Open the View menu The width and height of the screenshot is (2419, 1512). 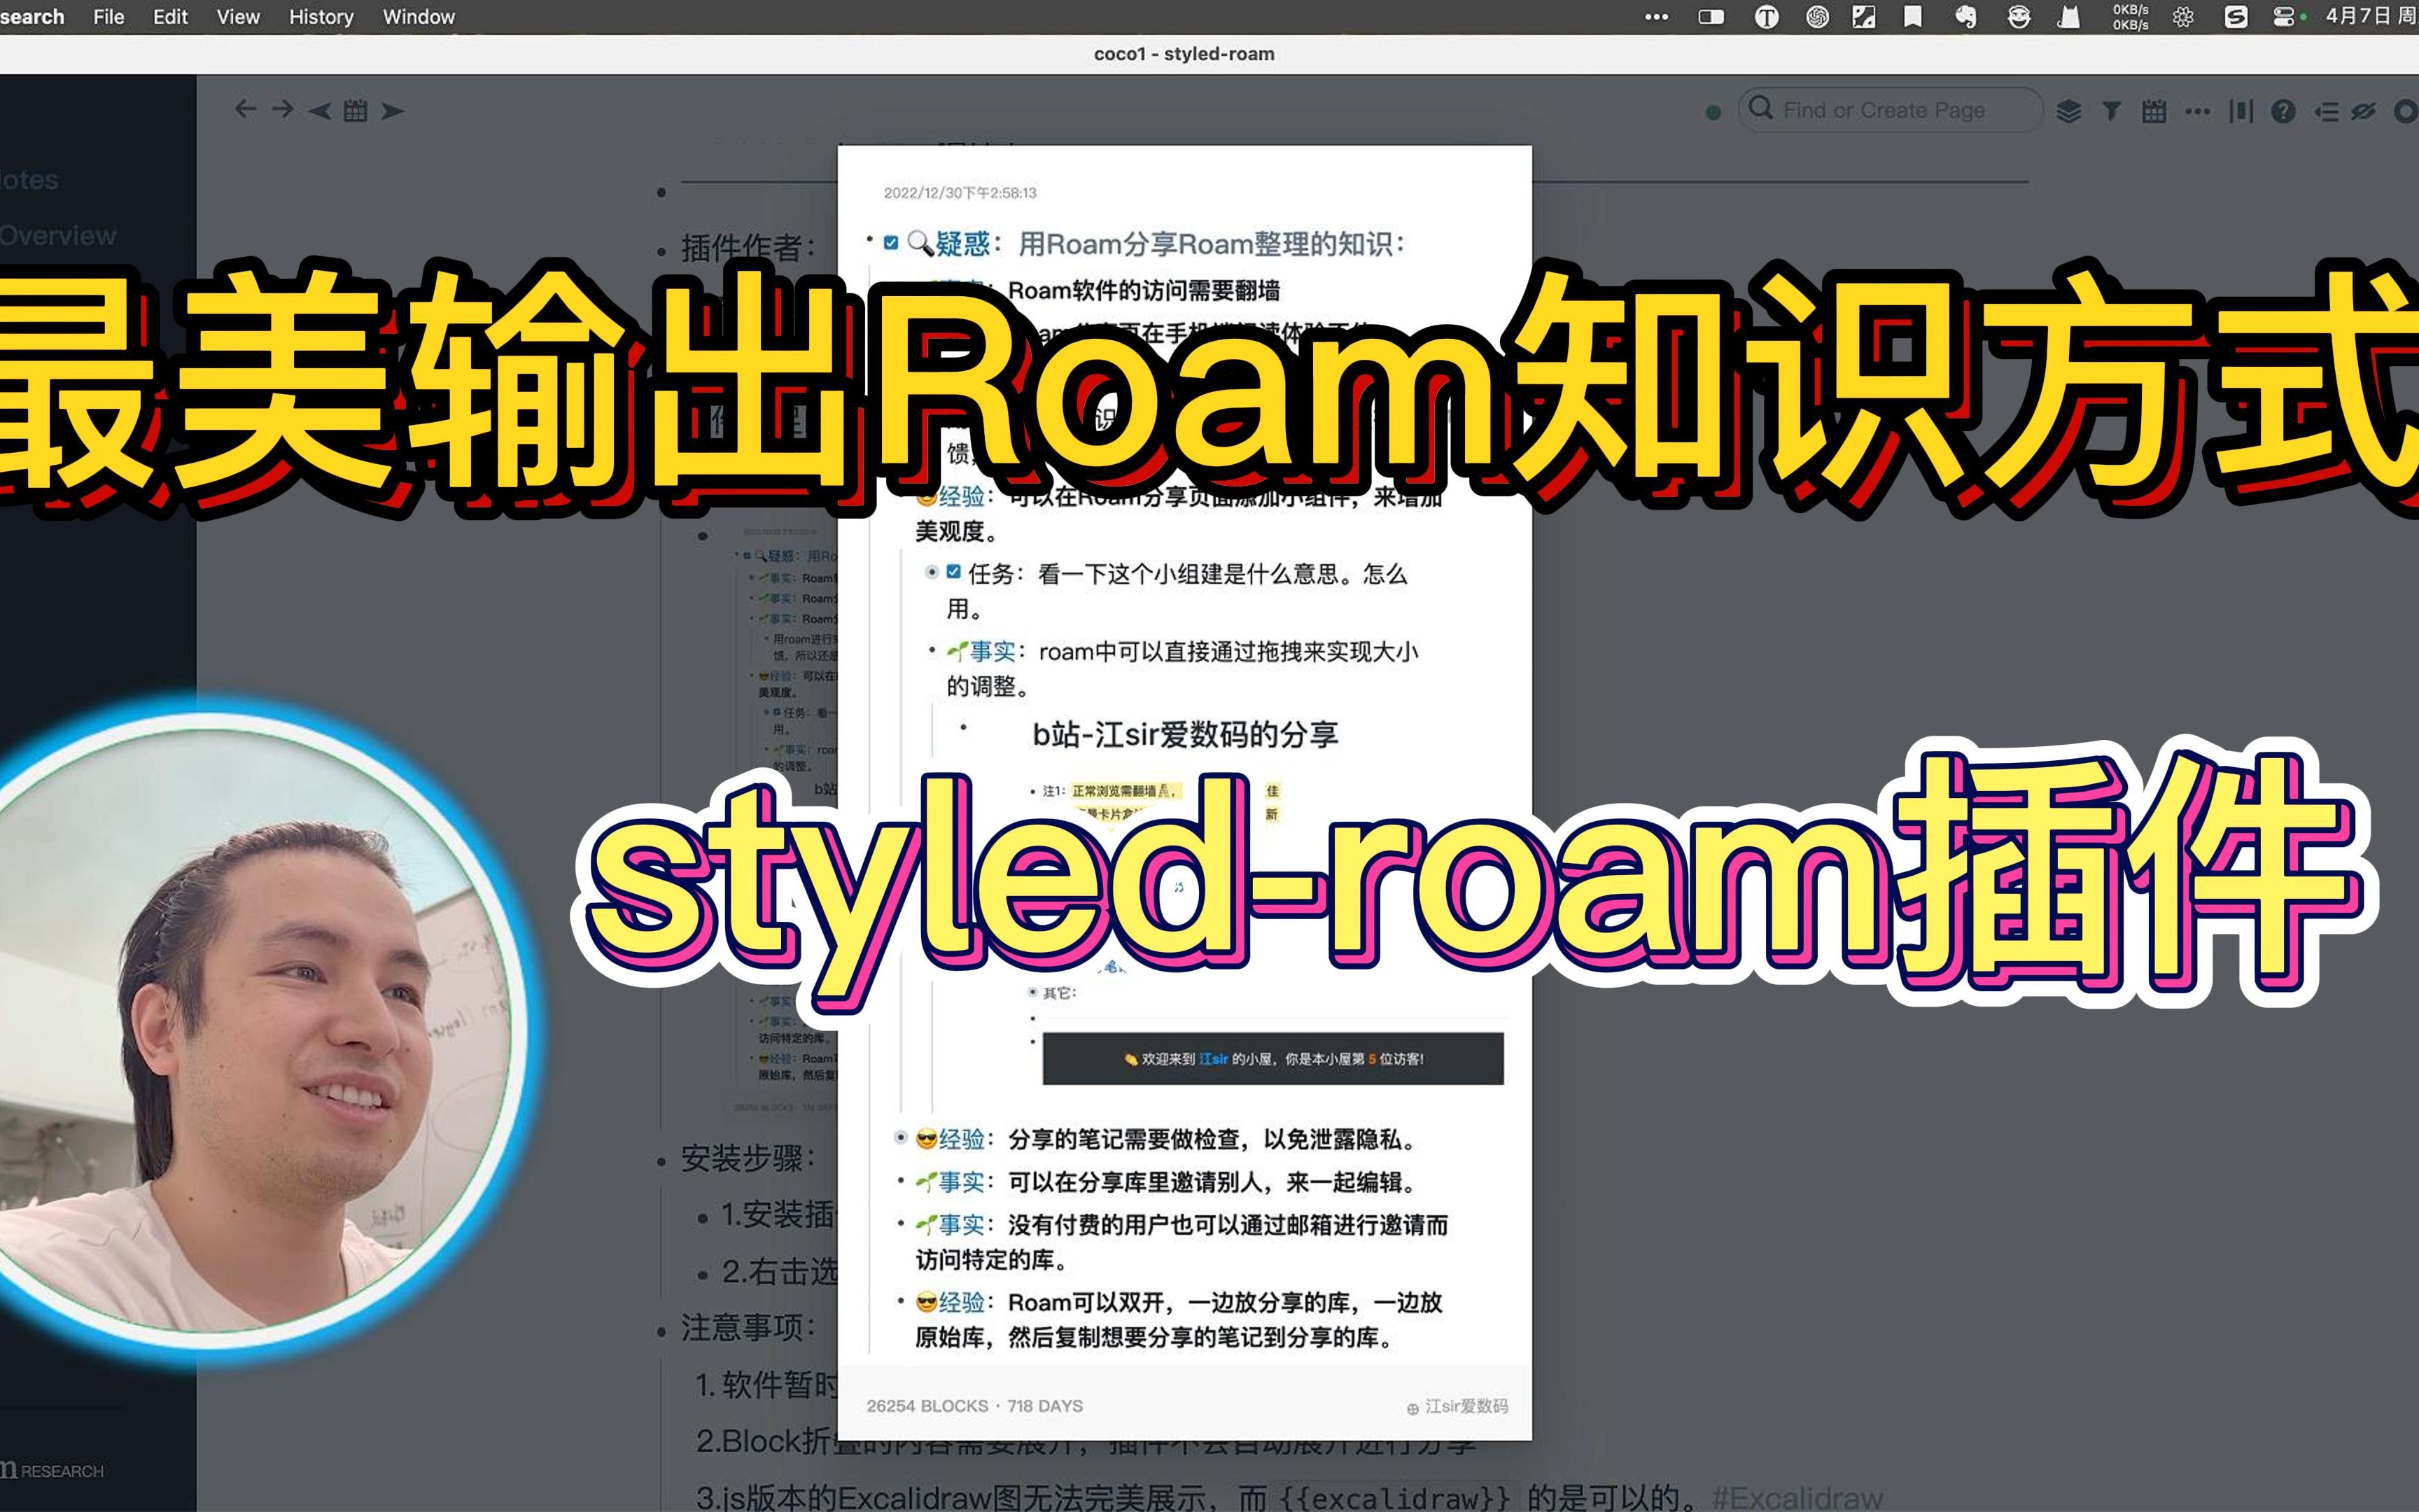238,17
